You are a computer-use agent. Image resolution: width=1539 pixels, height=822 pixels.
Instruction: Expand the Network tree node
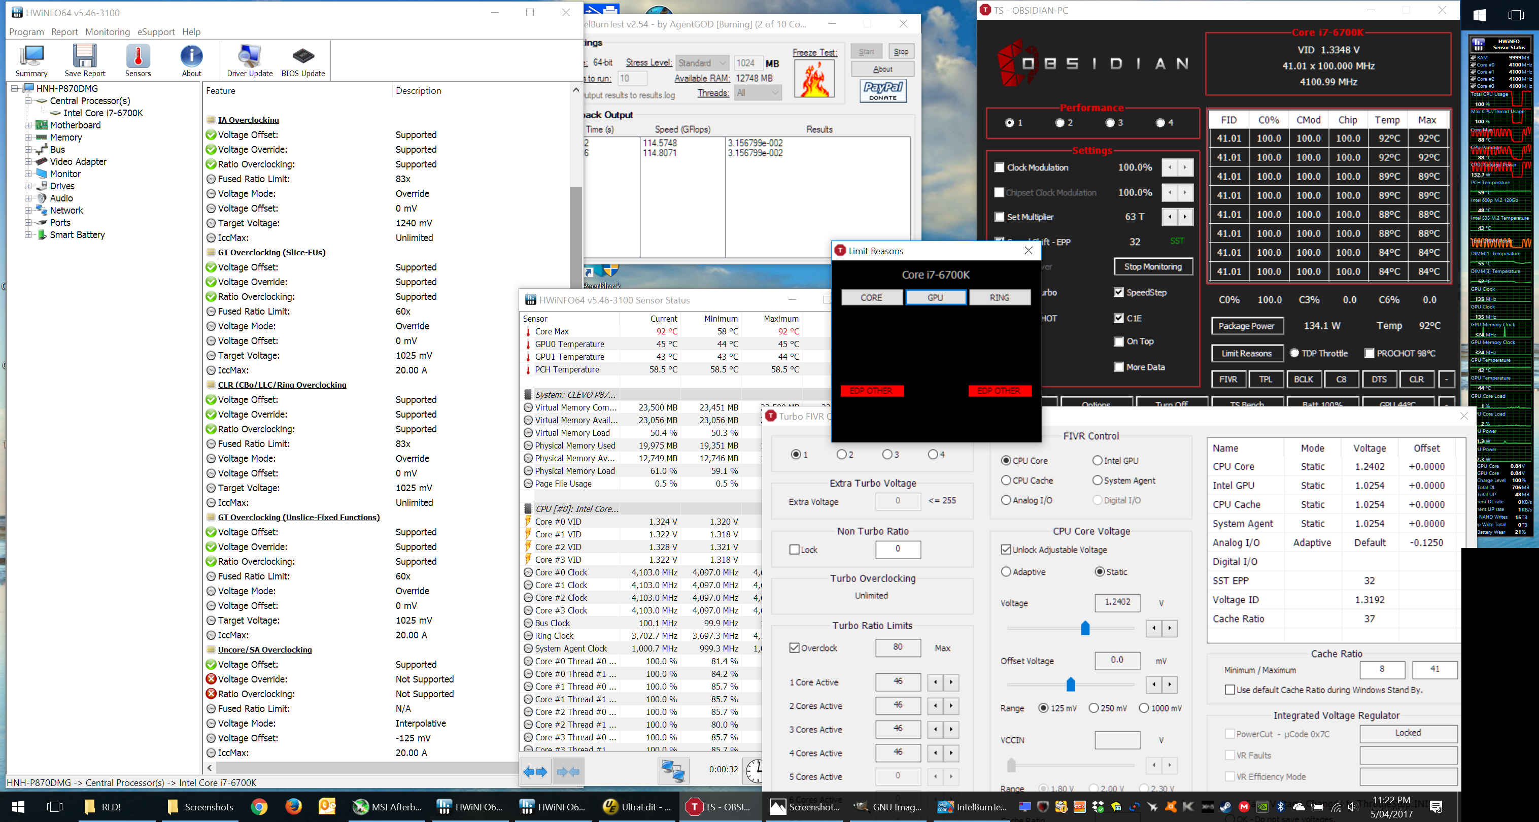pos(28,210)
